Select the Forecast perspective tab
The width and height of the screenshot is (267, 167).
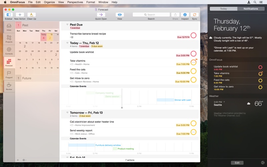pyautogui.click(x=9, y=63)
